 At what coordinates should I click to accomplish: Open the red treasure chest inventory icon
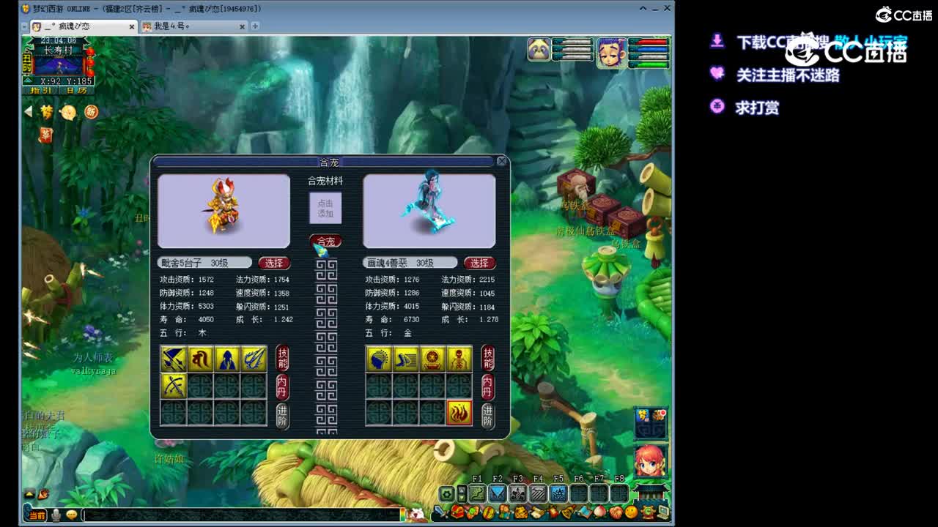coord(457,512)
